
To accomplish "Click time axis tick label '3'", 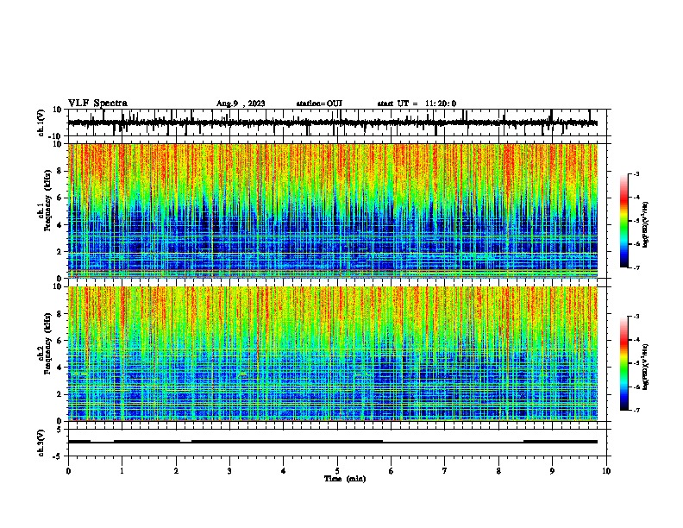I will tap(229, 471).
